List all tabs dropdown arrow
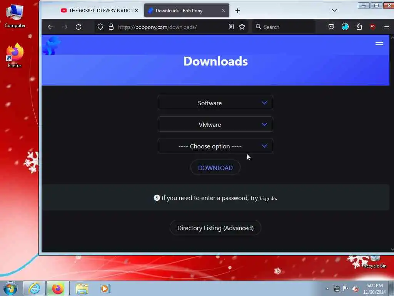The width and height of the screenshot is (394, 296). (334, 10)
